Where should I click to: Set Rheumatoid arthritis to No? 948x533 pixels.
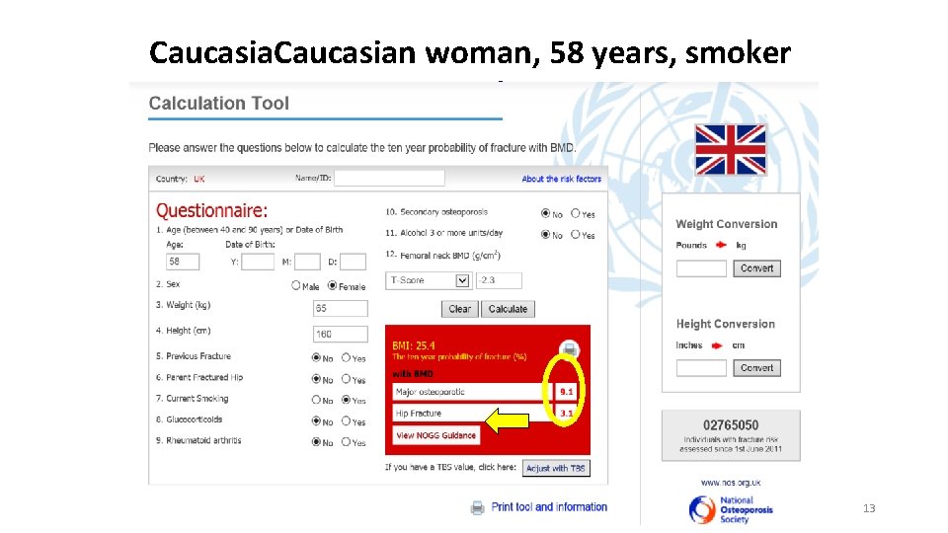pos(316,442)
